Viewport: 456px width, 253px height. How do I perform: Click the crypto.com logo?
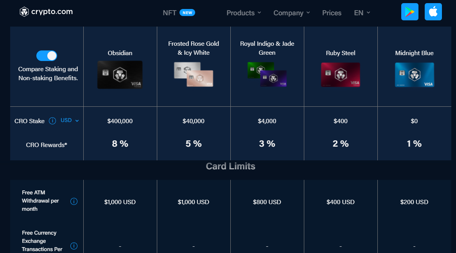pos(46,12)
